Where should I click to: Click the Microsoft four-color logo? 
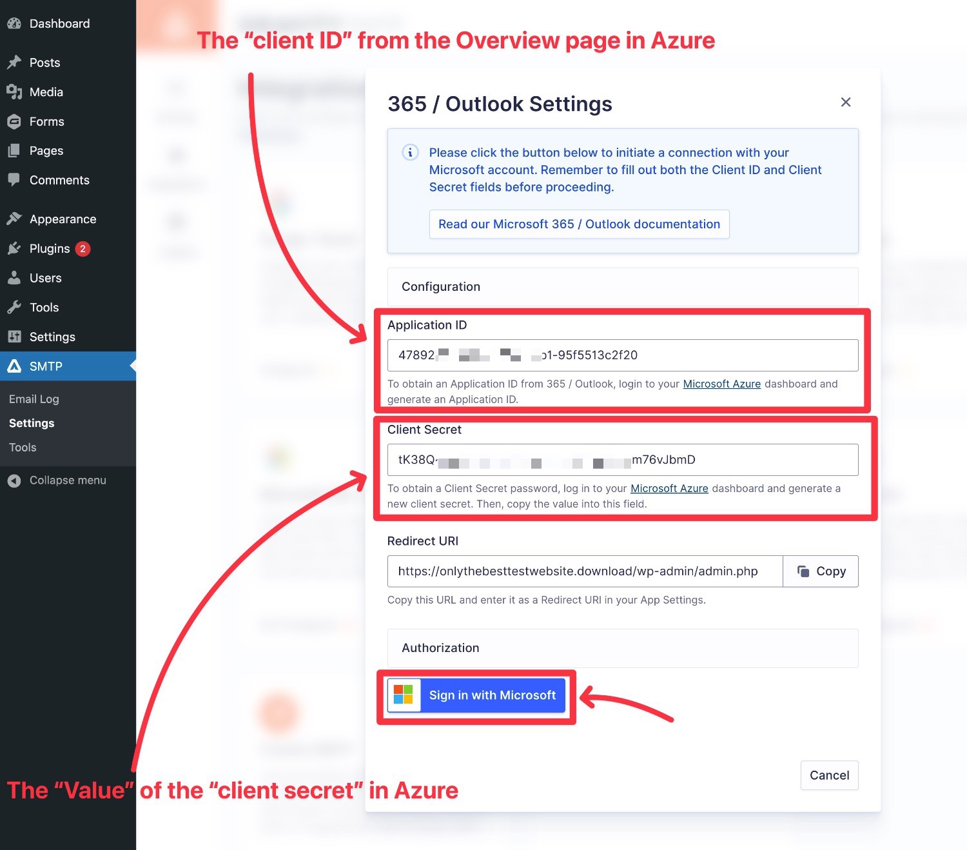(x=404, y=695)
